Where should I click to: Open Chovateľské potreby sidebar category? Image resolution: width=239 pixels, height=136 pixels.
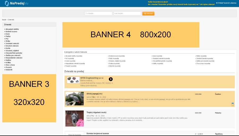pos(14,53)
